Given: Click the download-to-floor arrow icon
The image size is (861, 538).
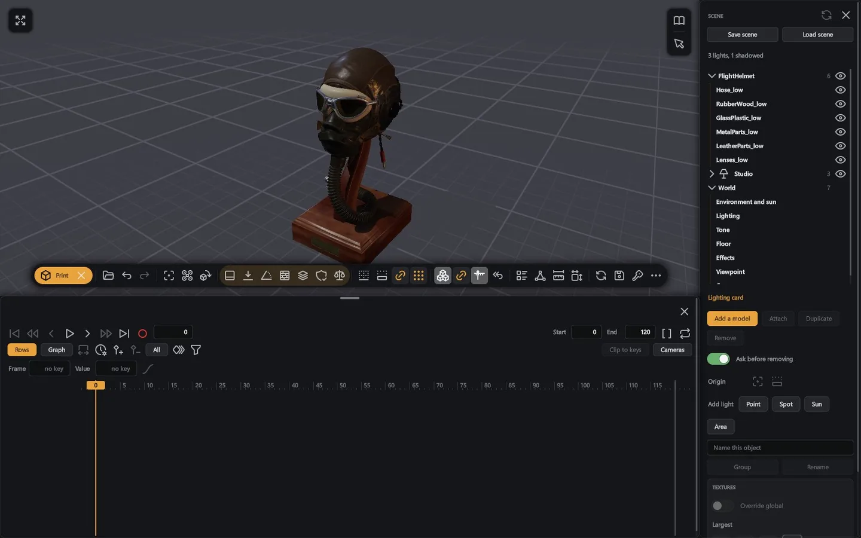Looking at the screenshot, I should (x=248, y=276).
